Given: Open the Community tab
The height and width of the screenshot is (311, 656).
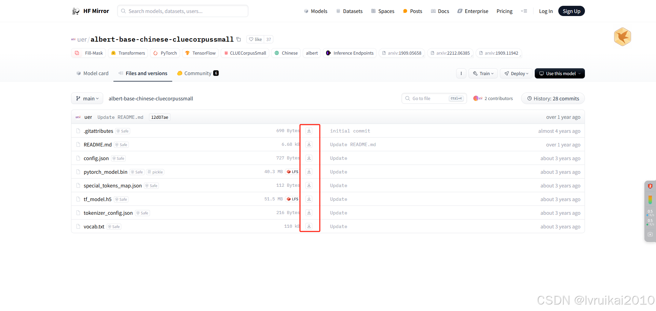Looking at the screenshot, I should tap(198, 73).
